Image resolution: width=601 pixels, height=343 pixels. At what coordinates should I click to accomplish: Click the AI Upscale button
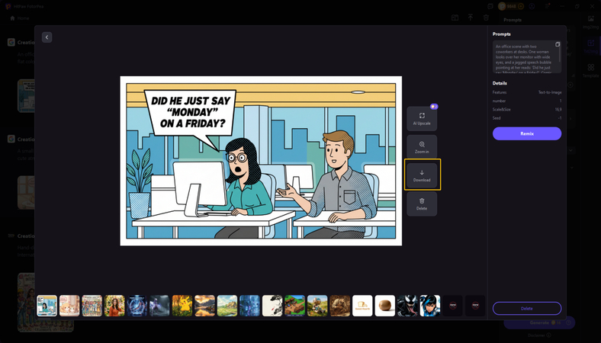(422, 119)
